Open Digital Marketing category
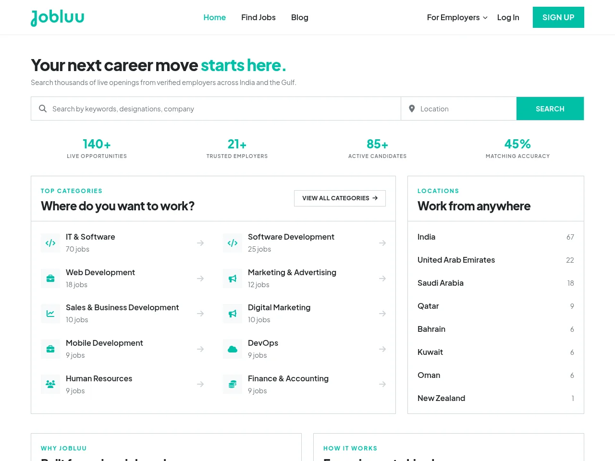Screen dimensions: 615x461 [x=305, y=314]
